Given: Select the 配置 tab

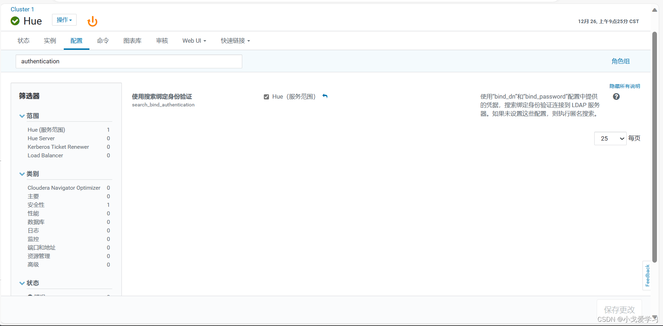Looking at the screenshot, I should click(x=77, y=41).
